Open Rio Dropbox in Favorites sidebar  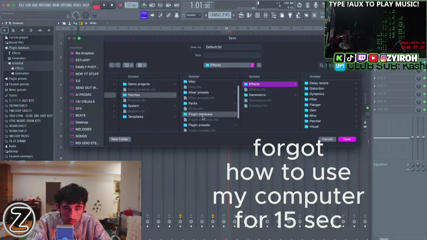85,53
